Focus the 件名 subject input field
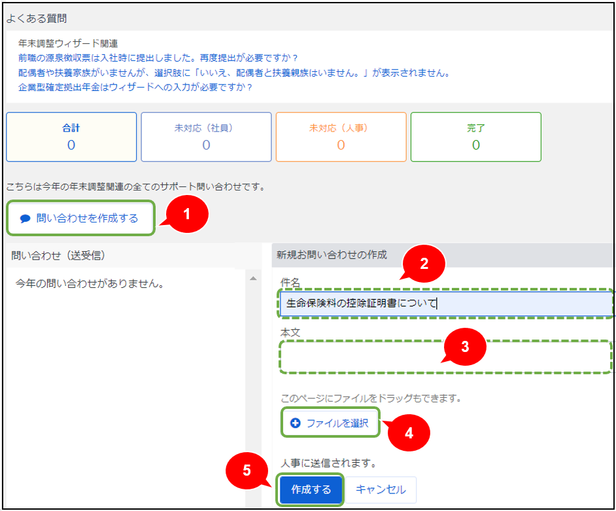 [445, 304]
